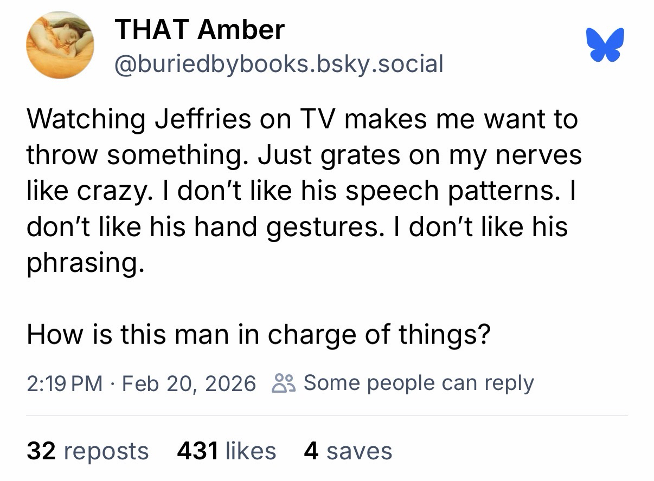Screen dimensions: 654x481
Task: View the 431 likes list
Action: coord(226,451)
